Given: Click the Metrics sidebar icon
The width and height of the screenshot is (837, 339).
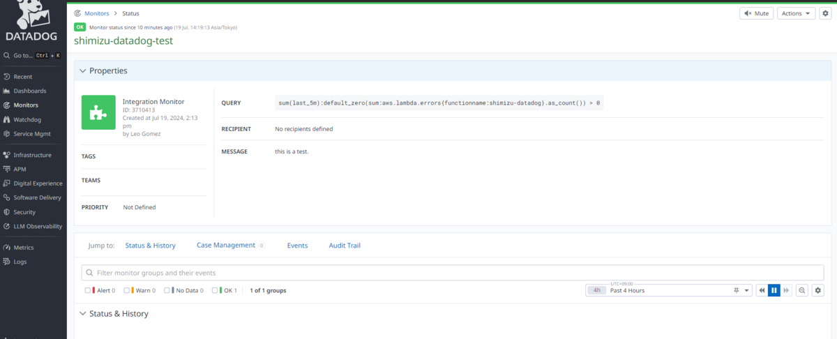Looking at the screenshot, I should click(x=6, y=248).
